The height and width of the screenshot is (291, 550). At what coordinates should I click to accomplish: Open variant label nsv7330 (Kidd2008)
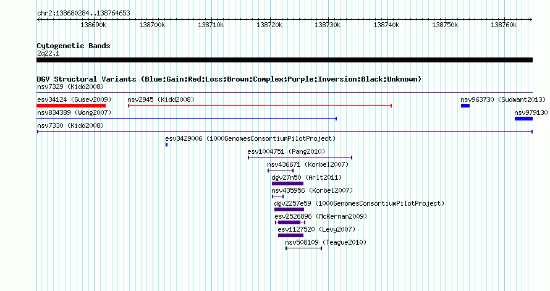coord(70,125)
